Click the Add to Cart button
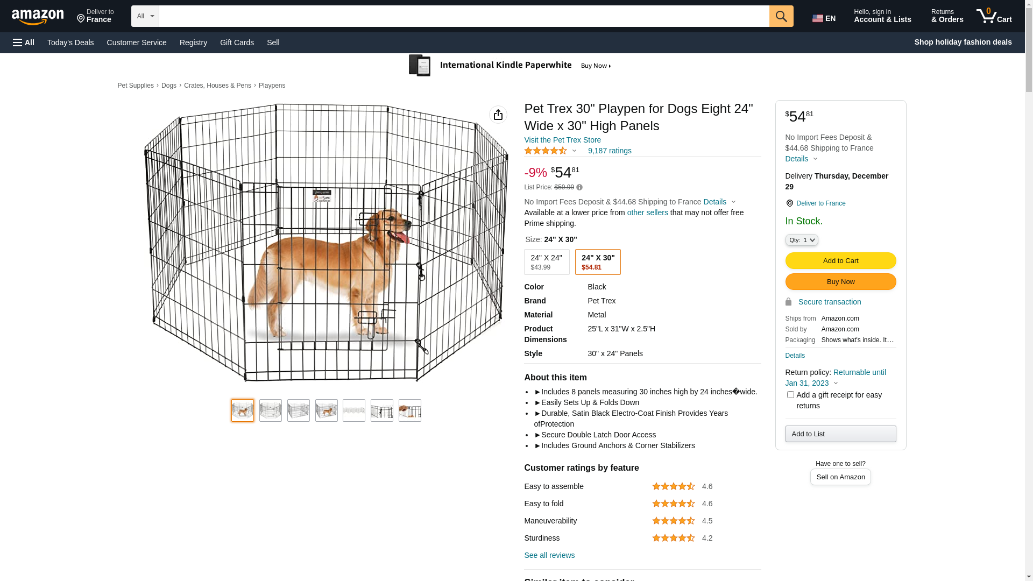The height and width of the screenshot is (581, 1033). coord(840,261)
